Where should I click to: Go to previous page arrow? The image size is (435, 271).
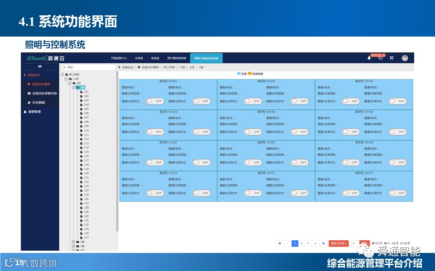(x=287, y=243)
